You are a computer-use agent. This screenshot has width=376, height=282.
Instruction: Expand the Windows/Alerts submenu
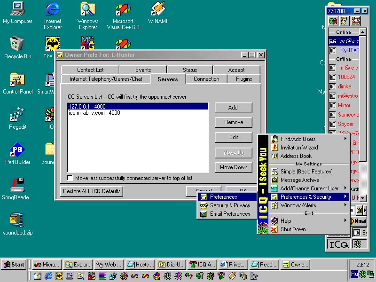309,205
